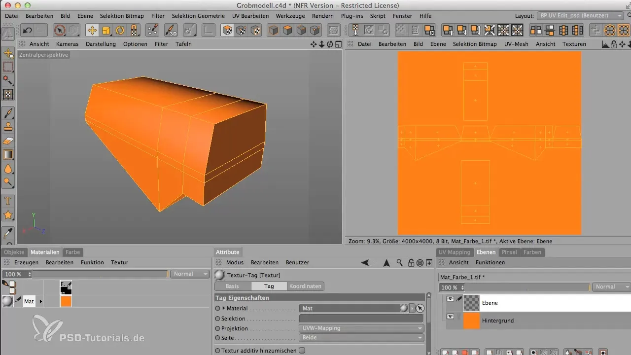Hide the Ebene layer via eye icon
This screenshot has width=631, height=355.
pyautogui.click(x=450, y=299)
